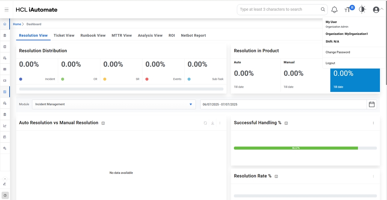Select the blue highlighted Till date card
Image resolution: width=387 pixels, height=200 pixels.
pos(355,80)
